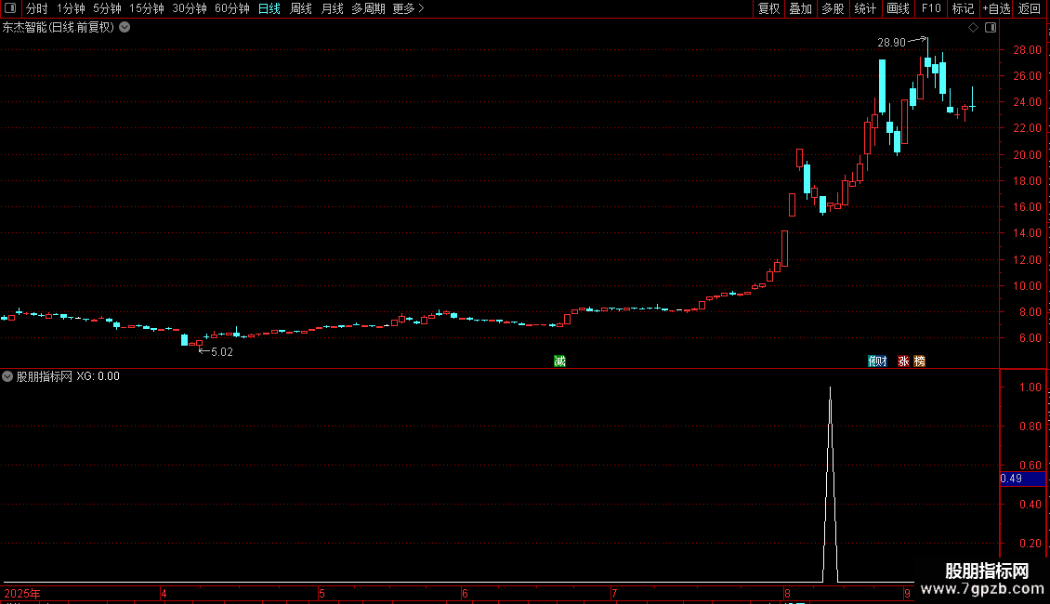Open the 多周期 multi-period view

(368, 8)
